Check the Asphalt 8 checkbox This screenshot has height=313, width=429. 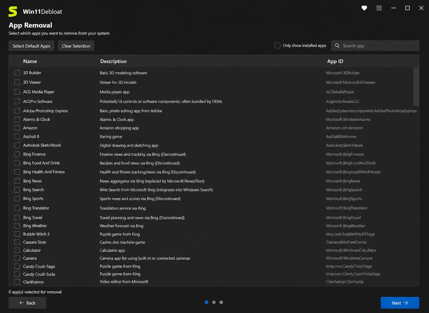17,136
